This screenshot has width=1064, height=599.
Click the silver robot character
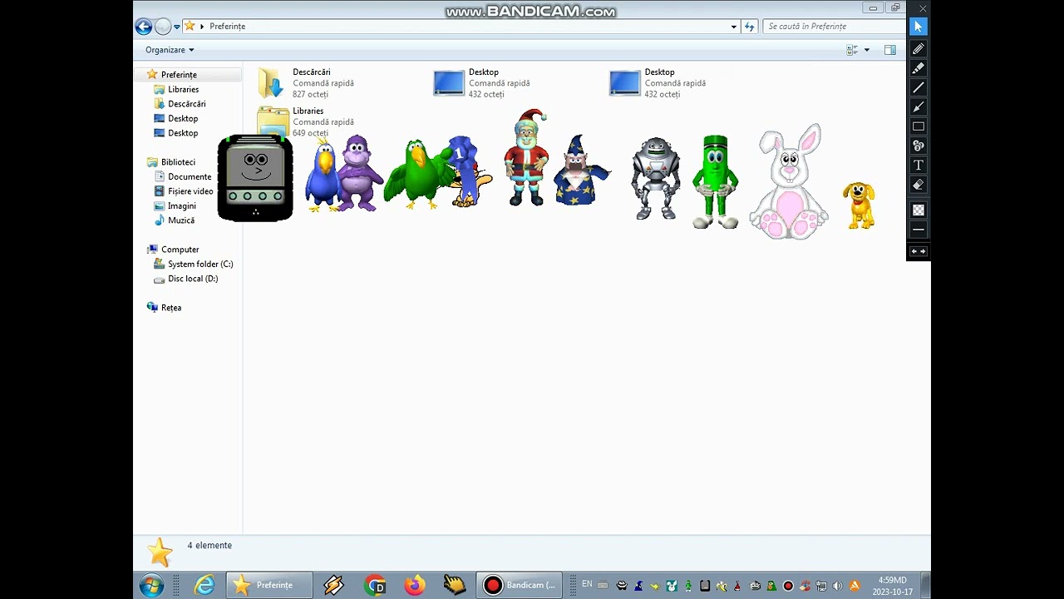point(655,178)
